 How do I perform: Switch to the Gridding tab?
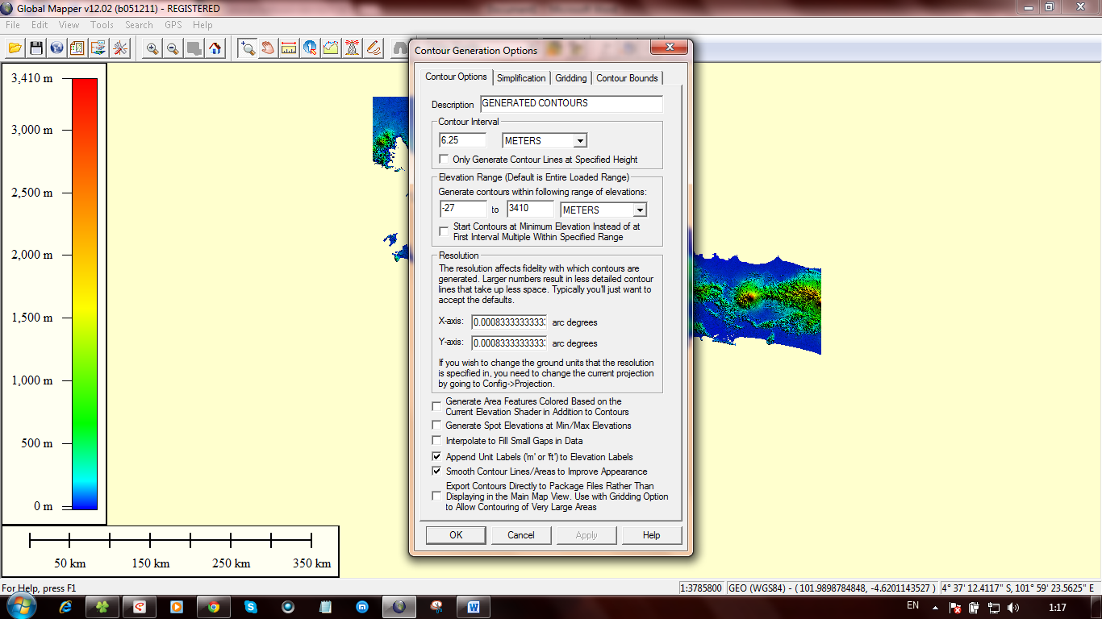[571, 78]
